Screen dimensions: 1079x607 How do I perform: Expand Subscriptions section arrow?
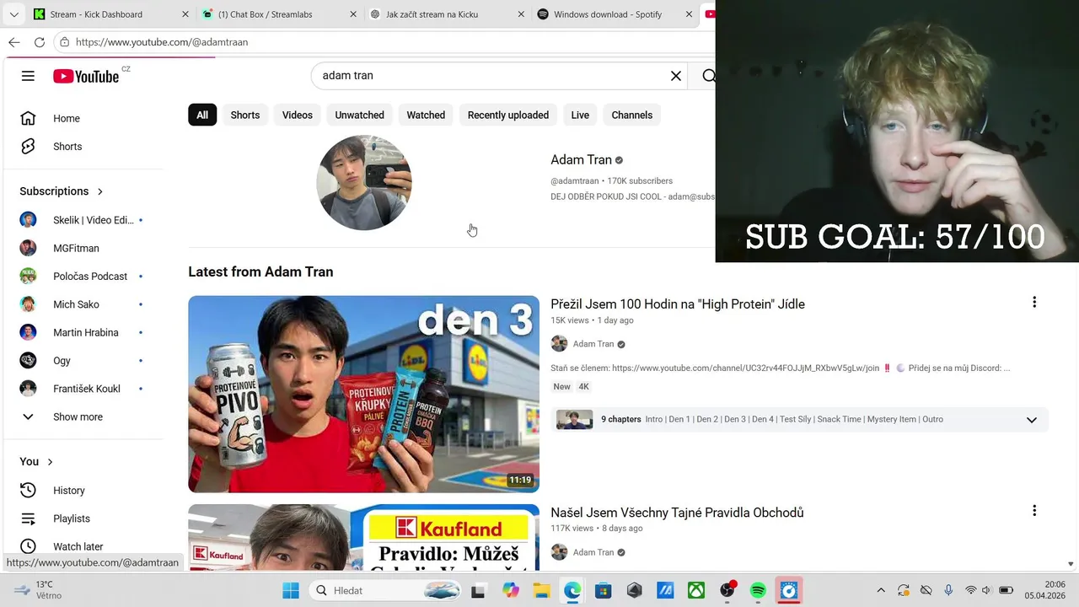click(x=100, y=191)
